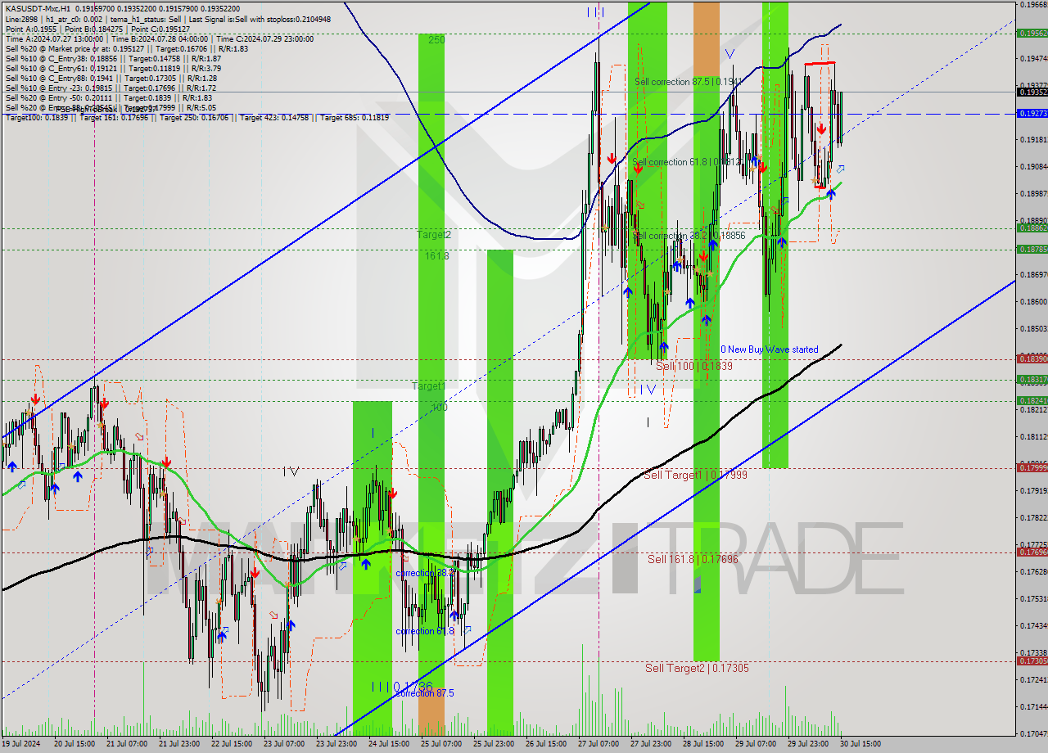Click the green 0.18862 price tag

[x=1032, y=228]
